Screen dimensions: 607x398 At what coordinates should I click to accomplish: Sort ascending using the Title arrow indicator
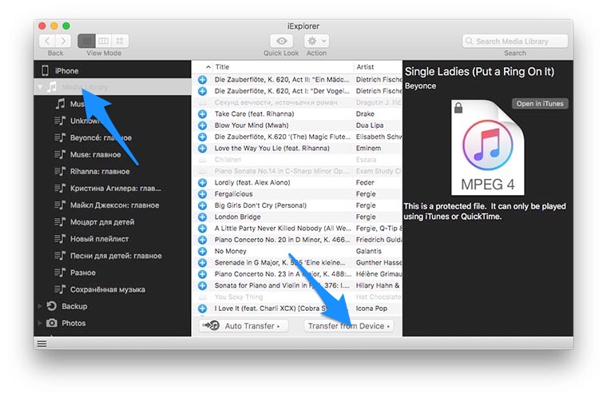(x=208, y=66)
